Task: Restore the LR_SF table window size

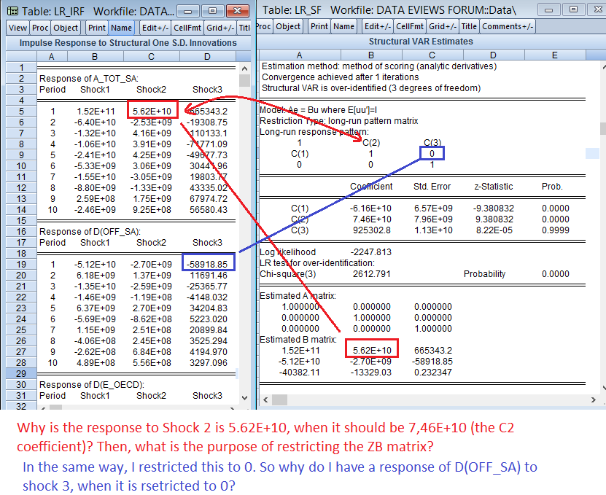Action: 574,9
